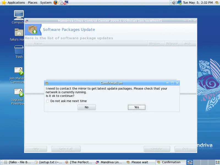Click Yes to continue contacting the mirror

point(136,107)
